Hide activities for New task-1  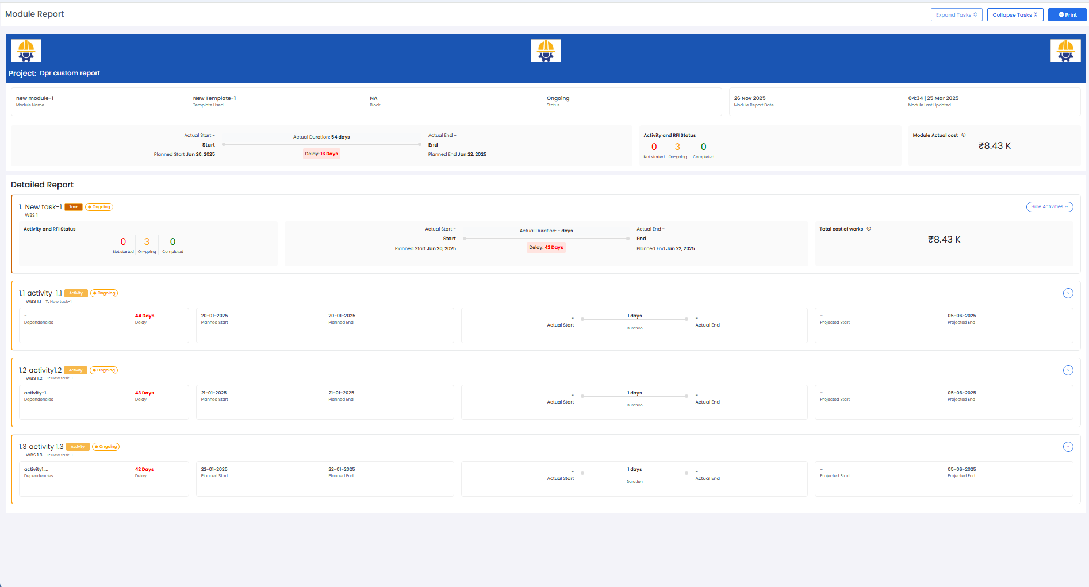pyautogui.click(x=1049, y=207)
